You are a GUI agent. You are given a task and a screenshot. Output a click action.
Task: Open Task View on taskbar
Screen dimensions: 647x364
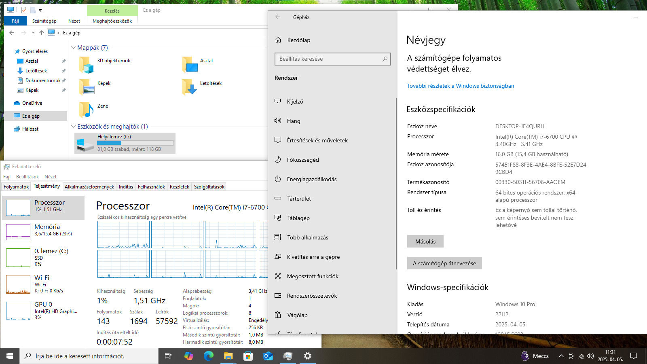[168, 356]
